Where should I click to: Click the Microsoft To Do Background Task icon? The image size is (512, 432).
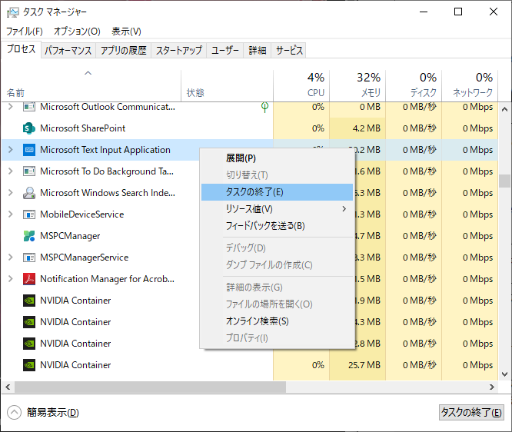(x=29, y=171)
